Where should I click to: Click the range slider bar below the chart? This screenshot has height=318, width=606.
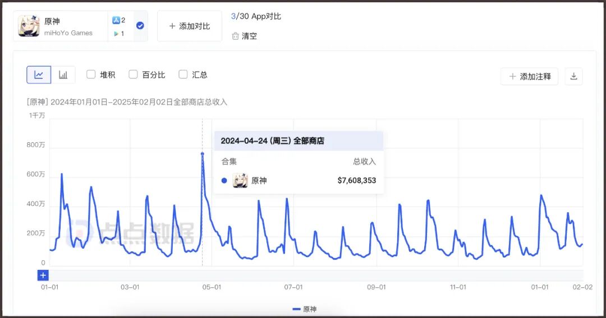click(316, 275)
